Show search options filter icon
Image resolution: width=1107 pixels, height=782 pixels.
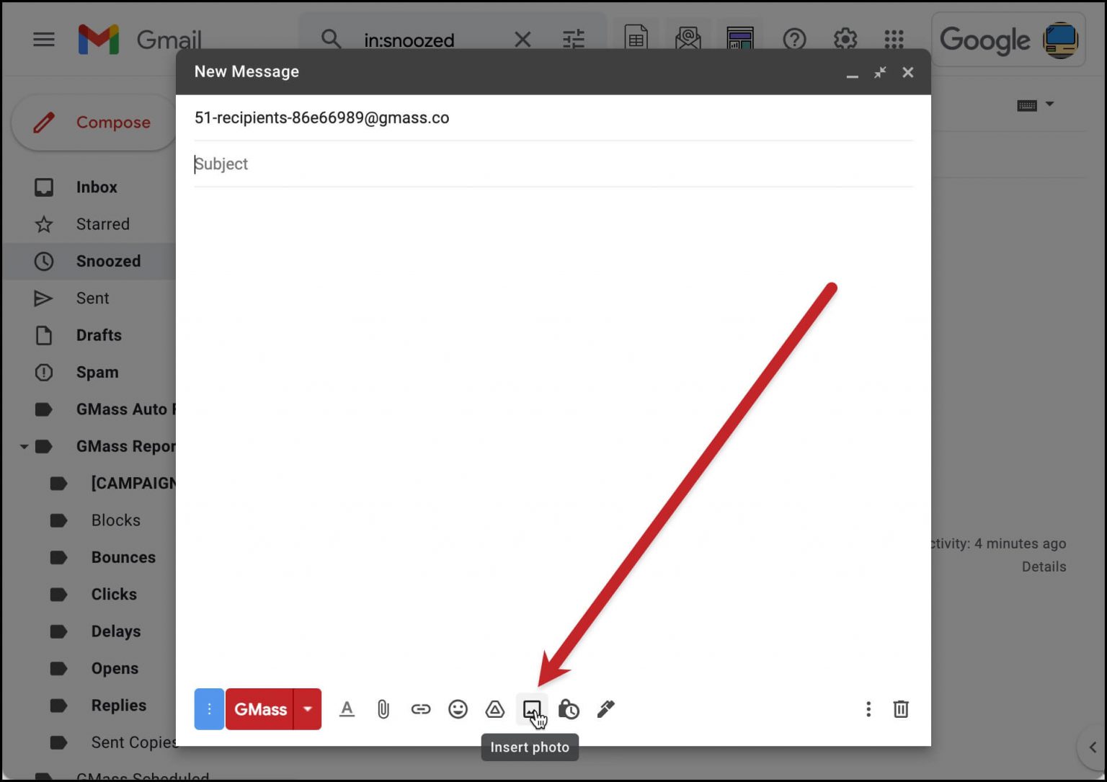pos(574,40)
